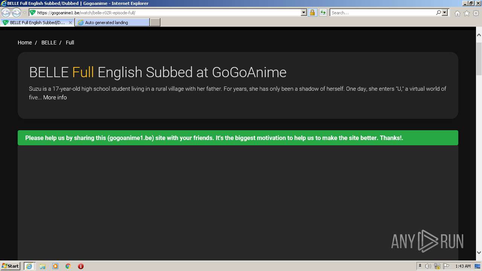
Task: Close the BELLE Full English Subbed tab
Action: pos(70,23)
